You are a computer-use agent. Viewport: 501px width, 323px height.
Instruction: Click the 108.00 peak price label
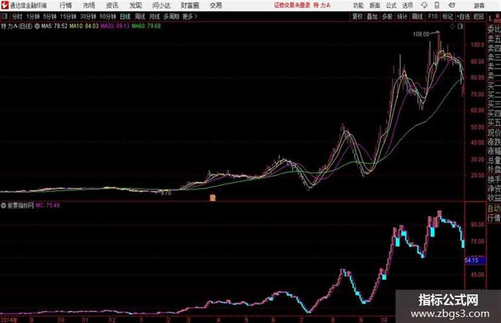(x=421, y=34)
